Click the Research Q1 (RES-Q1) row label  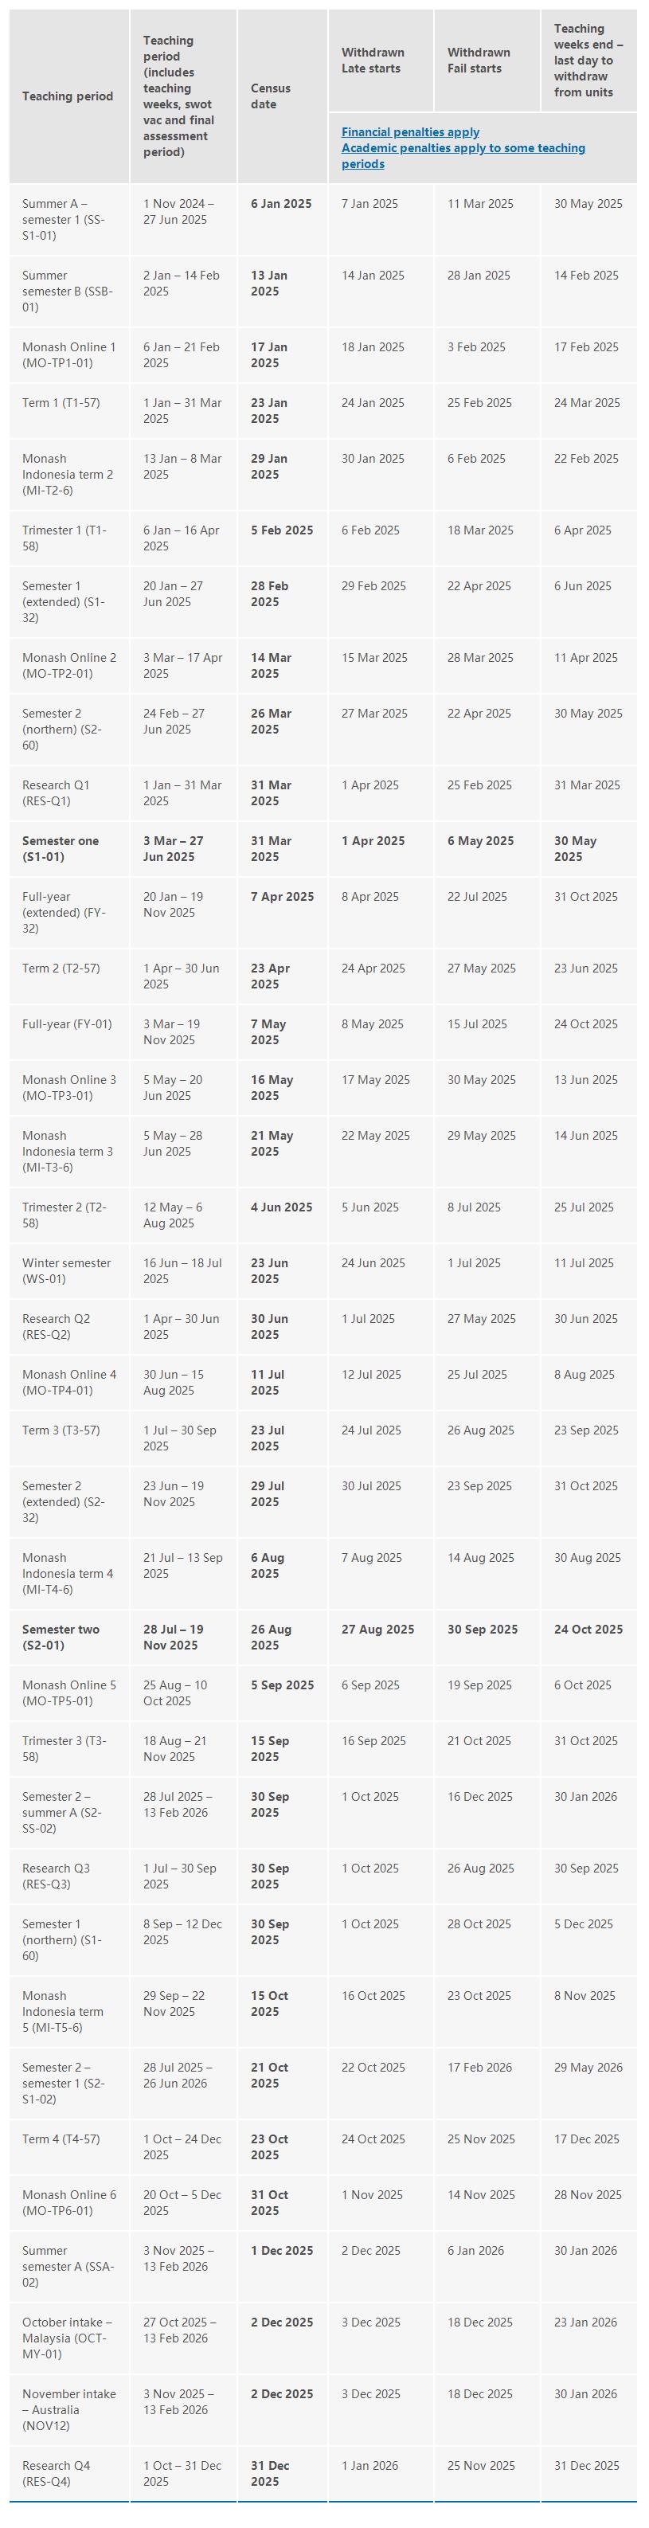coord(55,793)
